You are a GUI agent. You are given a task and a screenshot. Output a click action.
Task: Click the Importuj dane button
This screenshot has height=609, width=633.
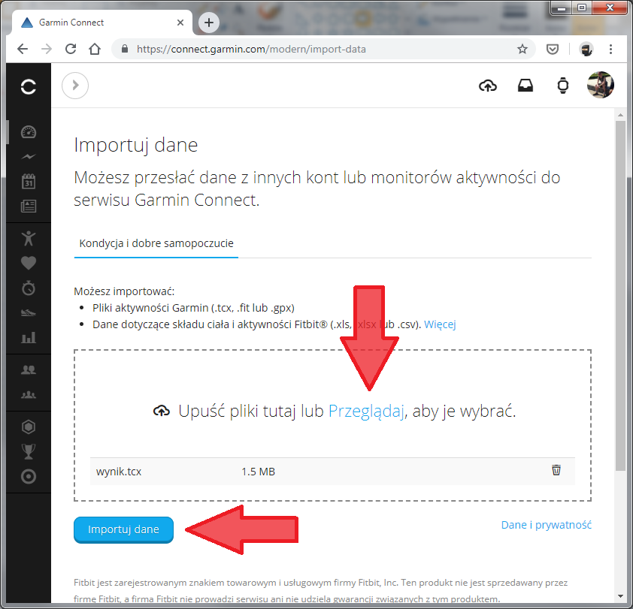coord(123,529)
